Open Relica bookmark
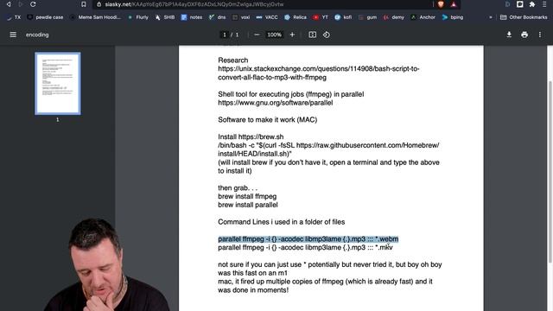Image resolution: width=553 pixels, height=311 pixels. (x=296, y=17)
